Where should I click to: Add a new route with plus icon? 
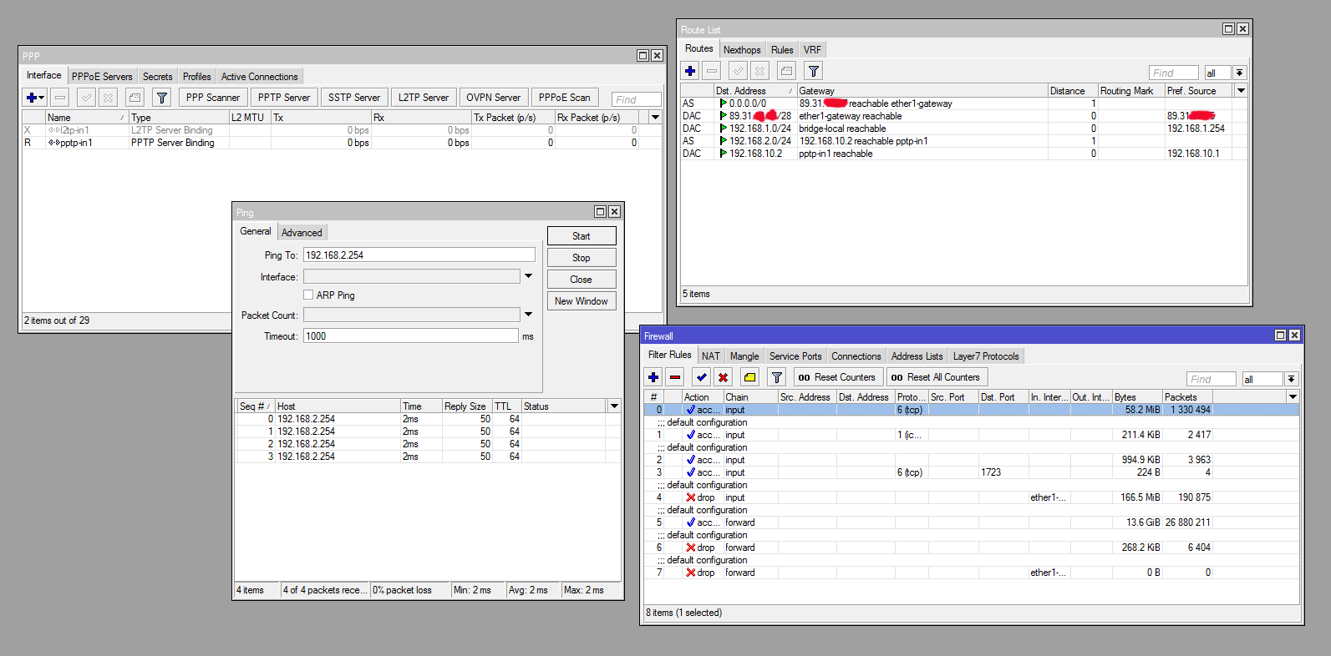[690, 71]
